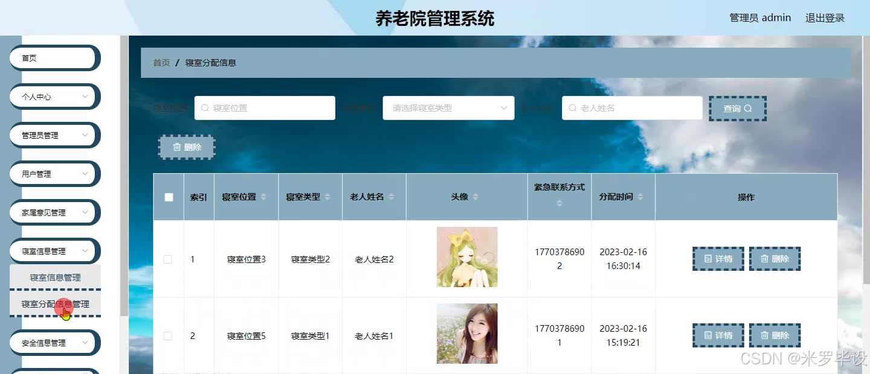The image size is (870, 374).
Task: Click the 17703786901 phone number cell
Action: [x=559, y=335]
